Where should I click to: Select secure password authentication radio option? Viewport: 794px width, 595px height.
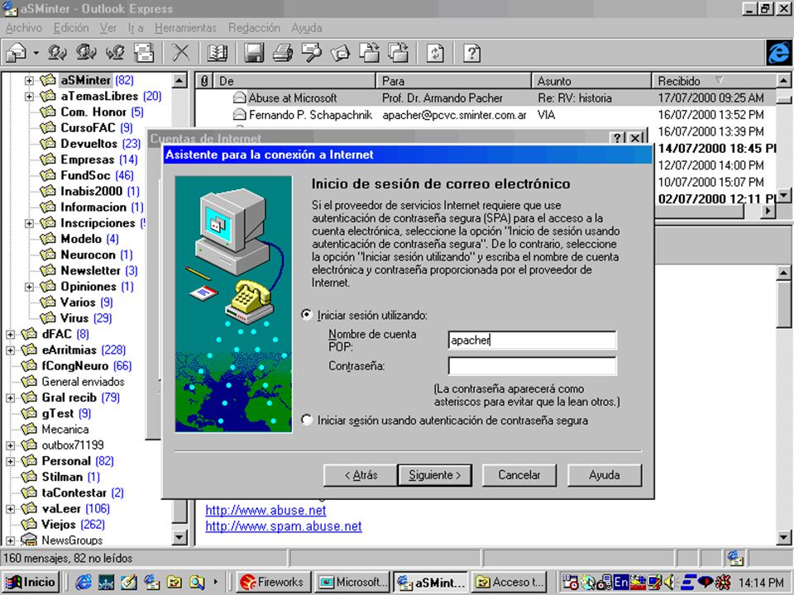[x=306, y=420]
